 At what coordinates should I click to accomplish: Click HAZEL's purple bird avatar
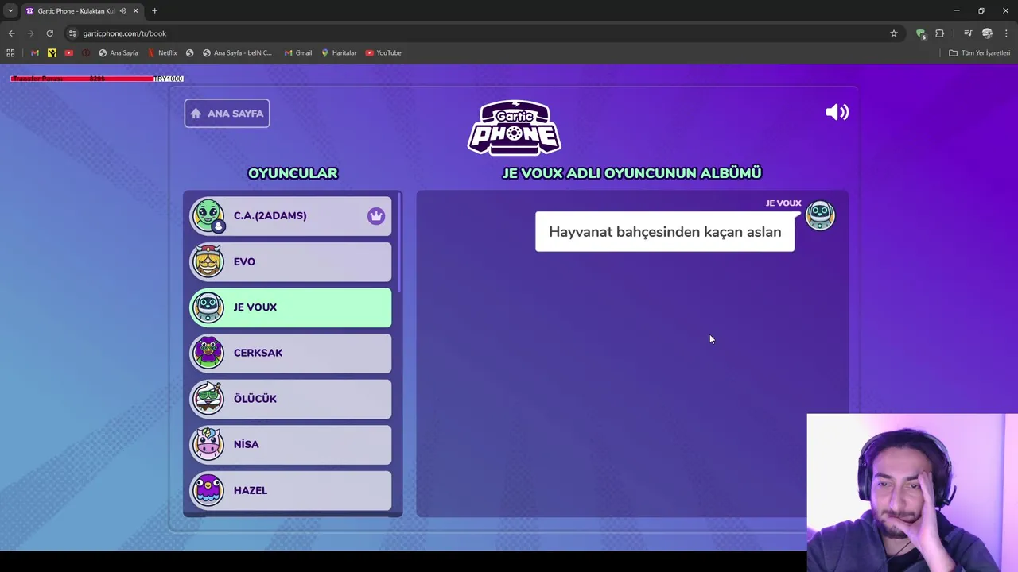click(208, 490)
